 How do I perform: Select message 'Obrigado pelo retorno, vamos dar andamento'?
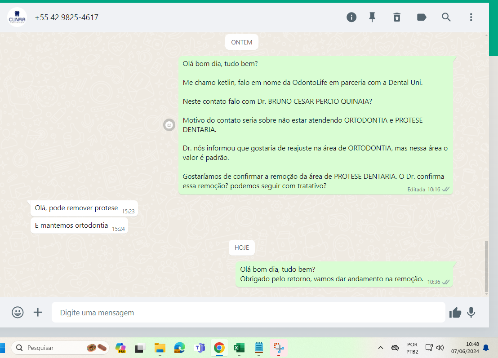click(344, 274)
